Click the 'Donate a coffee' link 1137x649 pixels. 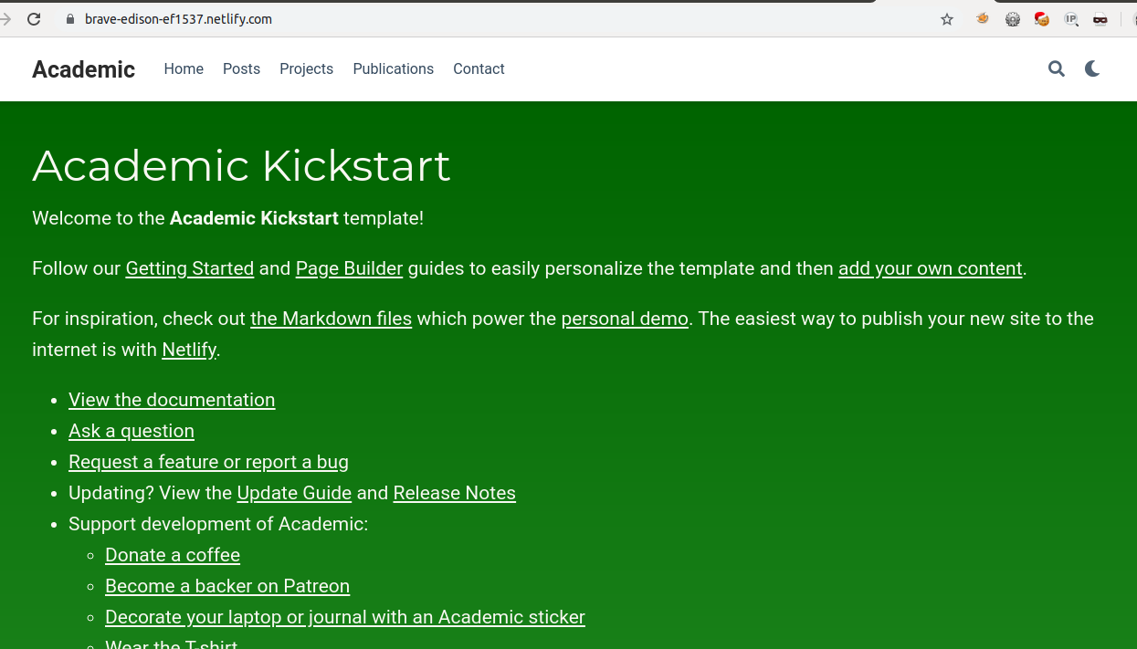pyautogui.click(x=173, y=555)
